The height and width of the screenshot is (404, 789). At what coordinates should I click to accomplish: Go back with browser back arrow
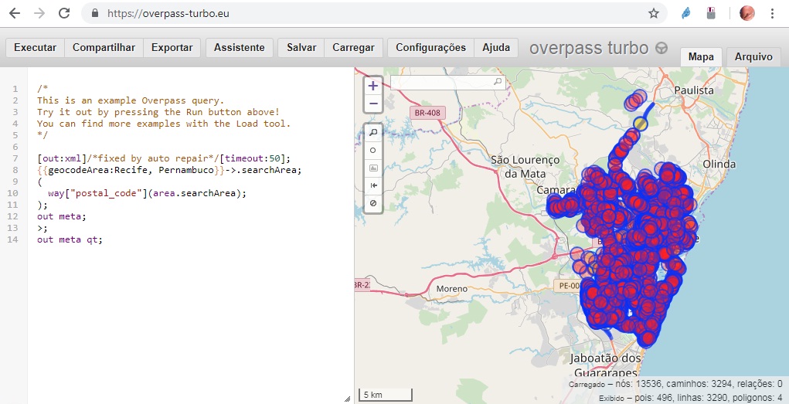click(x=15, y=14)
